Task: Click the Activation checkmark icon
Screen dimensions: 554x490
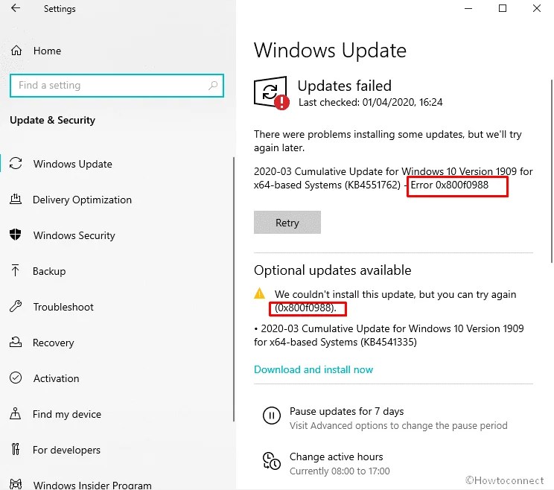Action: point(16,378)
